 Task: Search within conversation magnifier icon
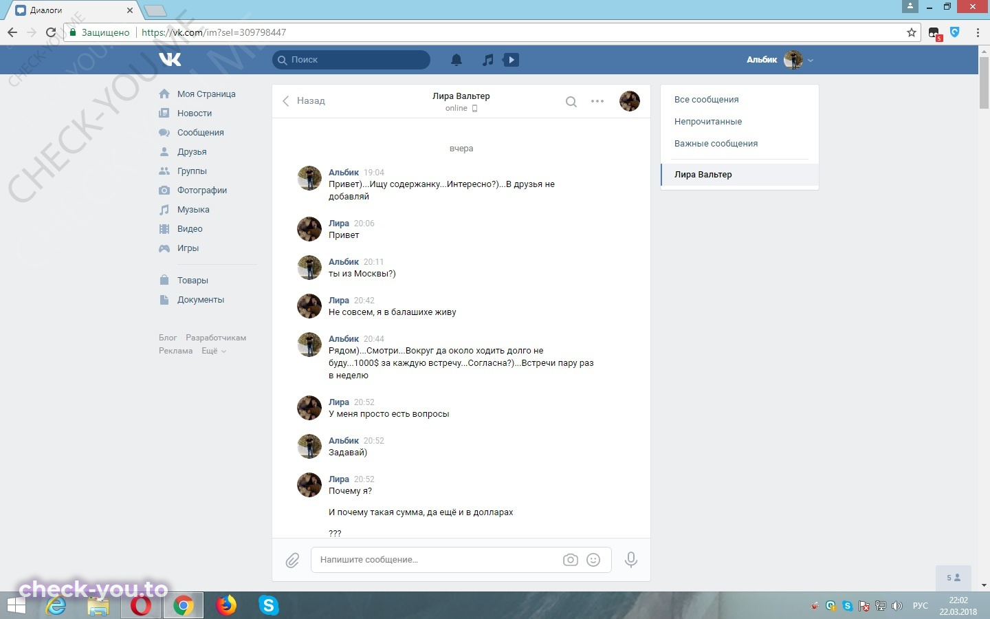tap(571, 101)
